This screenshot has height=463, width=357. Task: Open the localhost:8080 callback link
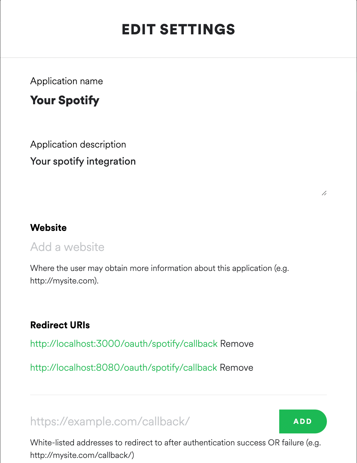(124, 368)
